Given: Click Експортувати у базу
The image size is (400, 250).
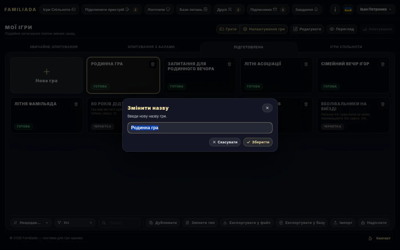Looking at the screenshot, I should [x=302, y=223].
